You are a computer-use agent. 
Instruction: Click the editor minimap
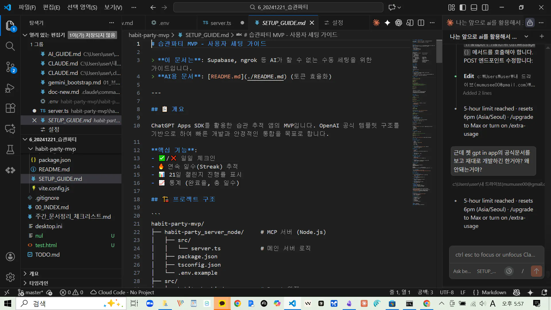424,123
